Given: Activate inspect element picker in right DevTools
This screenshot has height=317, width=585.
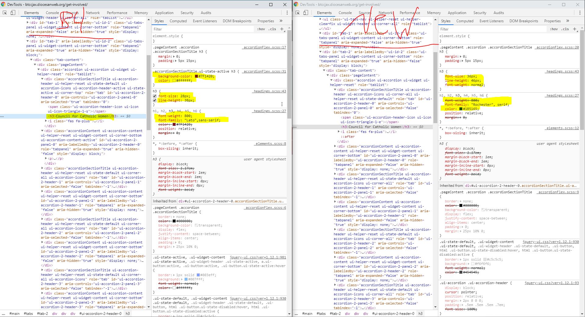Looking at the screenshot, I should click(298, 13).
